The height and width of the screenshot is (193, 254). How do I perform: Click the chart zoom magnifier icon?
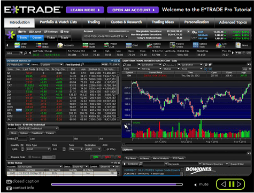[x=206, y=65]
